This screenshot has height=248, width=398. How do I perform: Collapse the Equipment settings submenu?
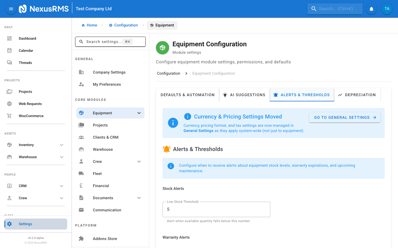click(x=139, y=113)
